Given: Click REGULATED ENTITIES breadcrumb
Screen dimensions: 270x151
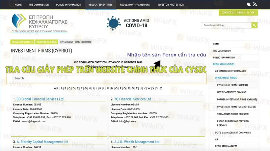Looking at the screenshot, I should tap(22, 42).
